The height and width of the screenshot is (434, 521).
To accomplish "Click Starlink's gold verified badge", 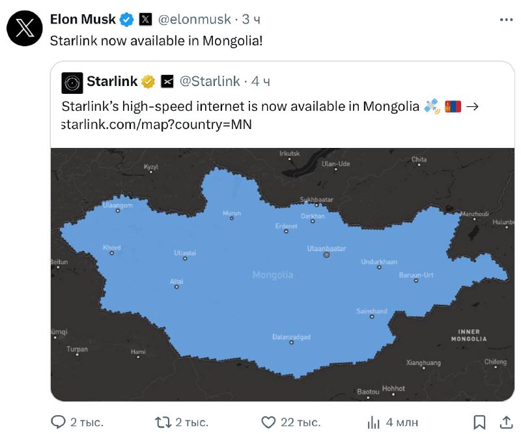I will pyautogui.click(x=148, y=81).
